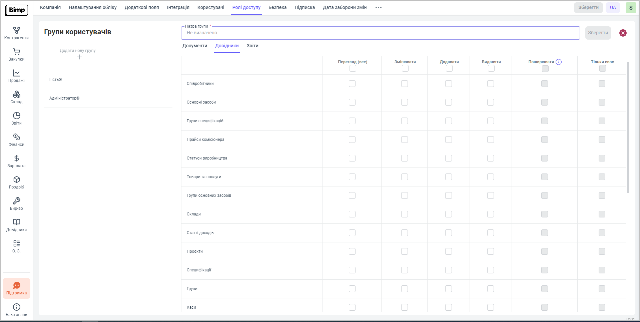Switch to the Документи tab

195,46
